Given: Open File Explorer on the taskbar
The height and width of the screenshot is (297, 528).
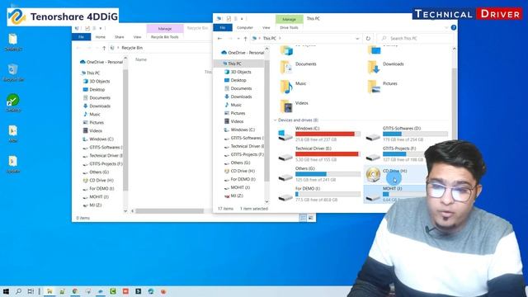Looking at the screenshot, I should point(49,291).
